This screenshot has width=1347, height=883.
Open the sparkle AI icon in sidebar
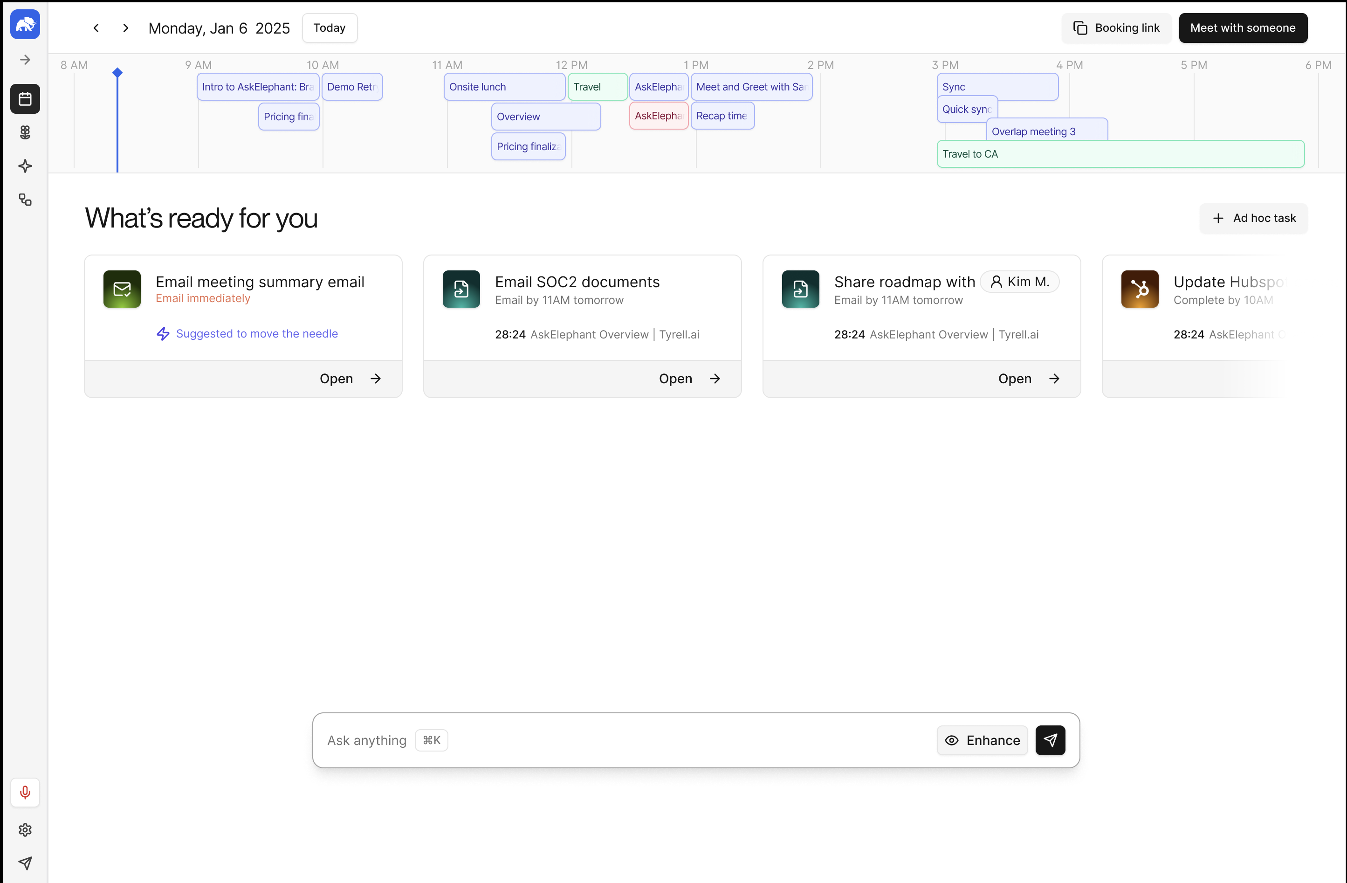pos(25,166)
